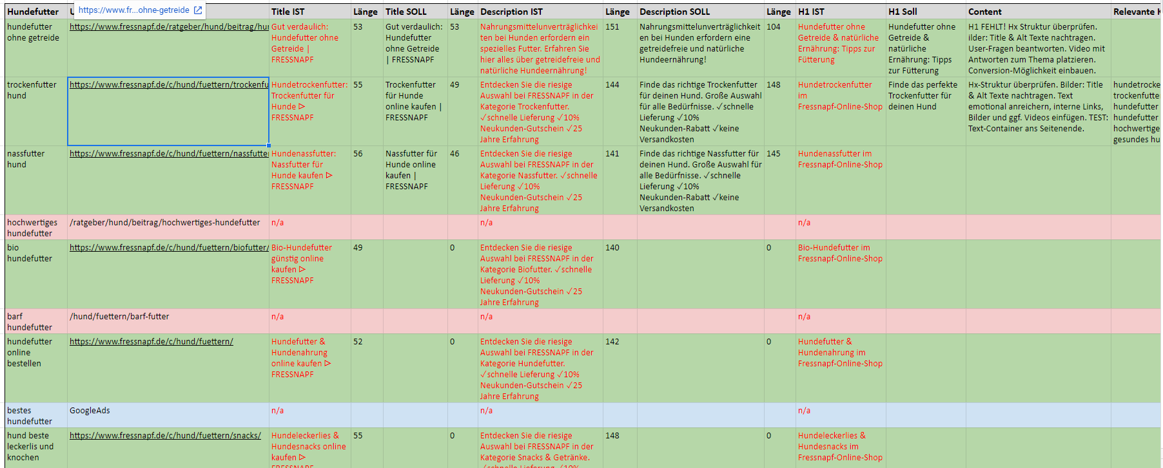1163x468 pixels.
Task: Open the hund/fuettern/snacks URL link
Action: pyautogui.click(x=165, y=436)
